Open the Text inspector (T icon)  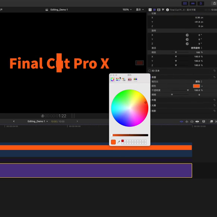pos(150,10)
